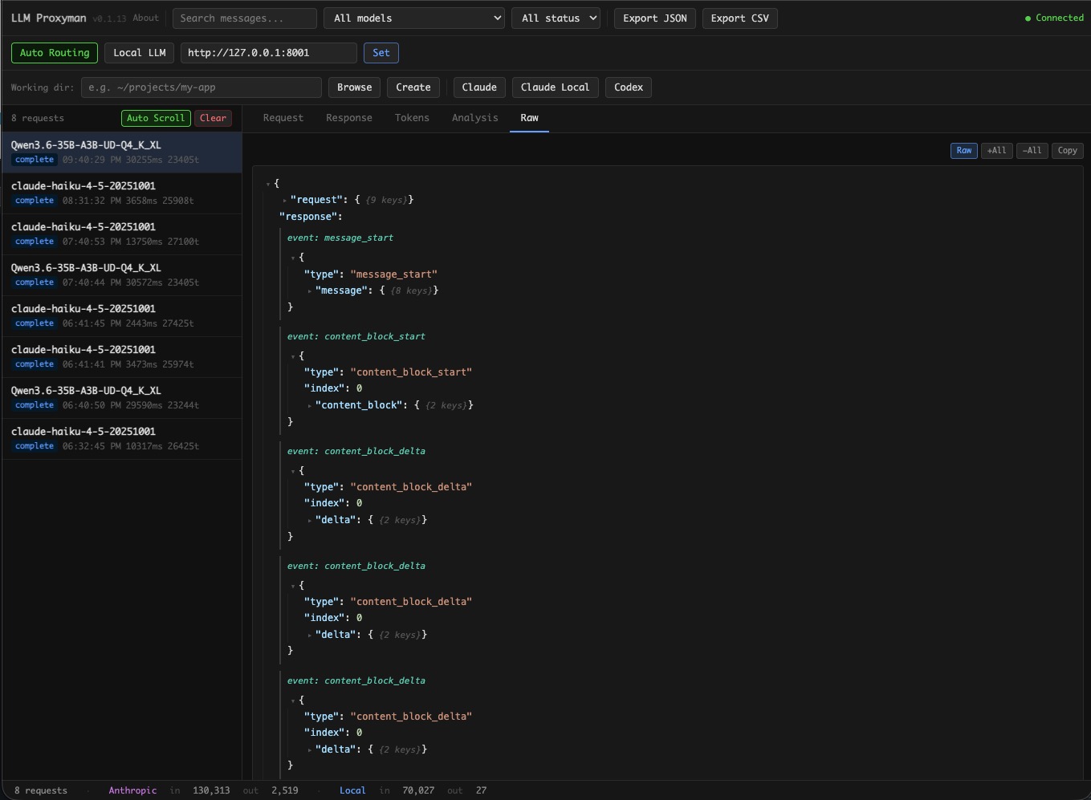
Task: Select the Qwen request from 06:40:50 PM
Action: click(121, 398)
